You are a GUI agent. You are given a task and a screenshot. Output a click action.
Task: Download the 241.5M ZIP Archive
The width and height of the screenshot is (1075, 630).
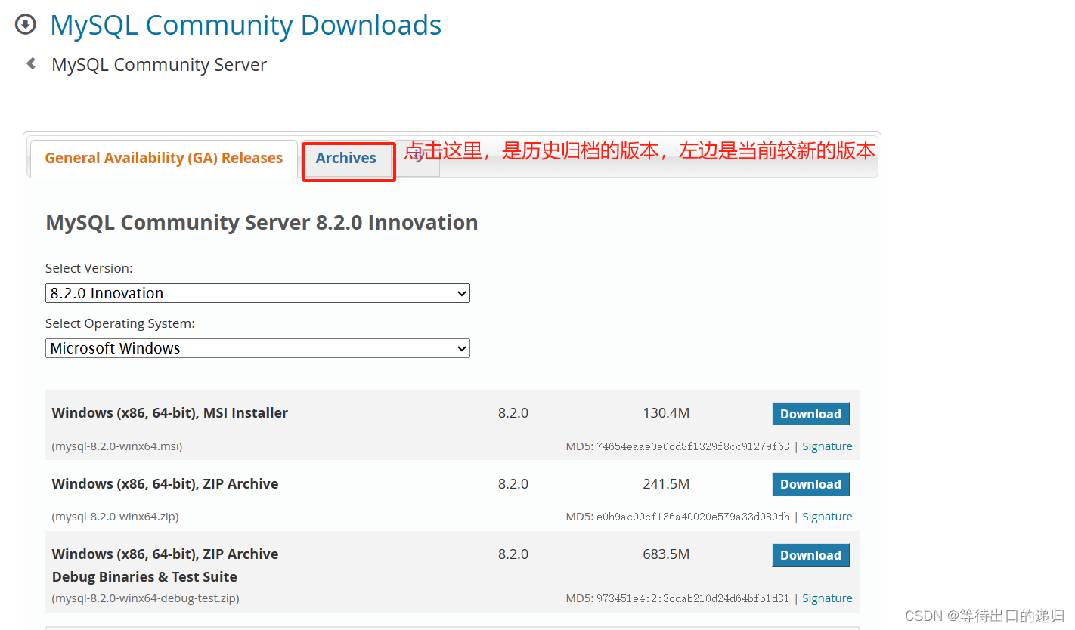coord(810,484)
